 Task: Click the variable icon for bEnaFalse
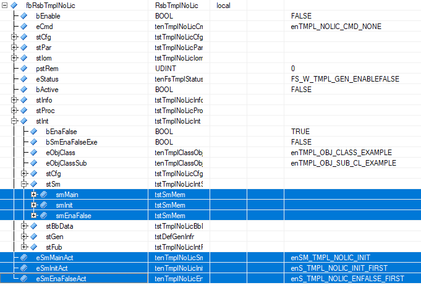(34, 132)
